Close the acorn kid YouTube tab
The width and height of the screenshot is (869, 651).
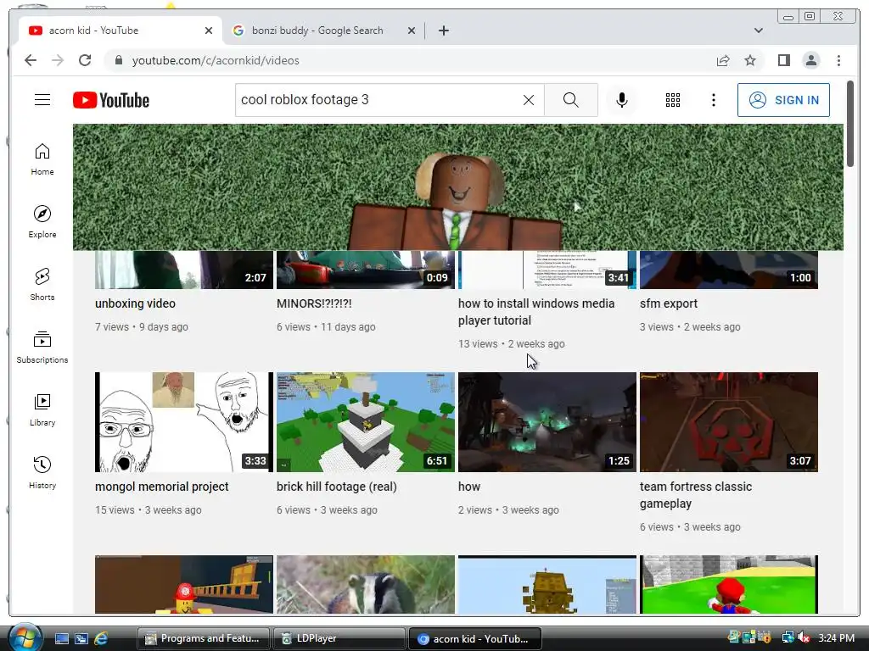point(209,31)
